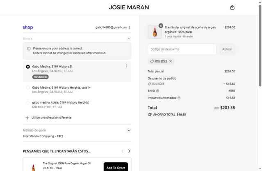Viewport: 262px width, 171px height.
Task: Click the quantity badge showing 6
Action: (161, 25)
